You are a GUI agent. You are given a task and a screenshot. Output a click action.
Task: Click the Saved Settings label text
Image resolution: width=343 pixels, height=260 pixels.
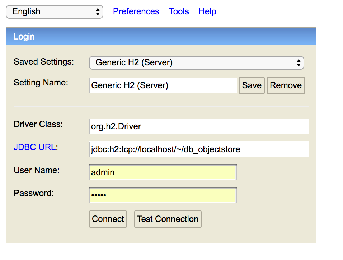coord(43,62)
